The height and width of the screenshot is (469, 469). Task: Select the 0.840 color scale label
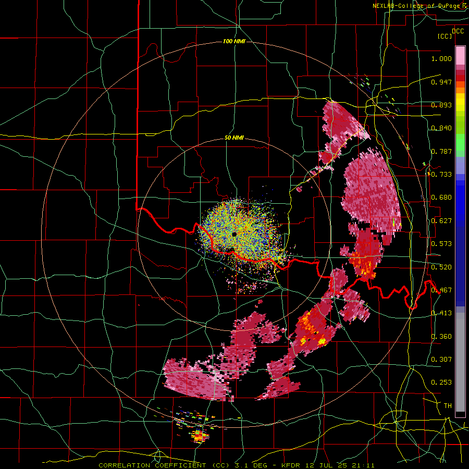441,128
